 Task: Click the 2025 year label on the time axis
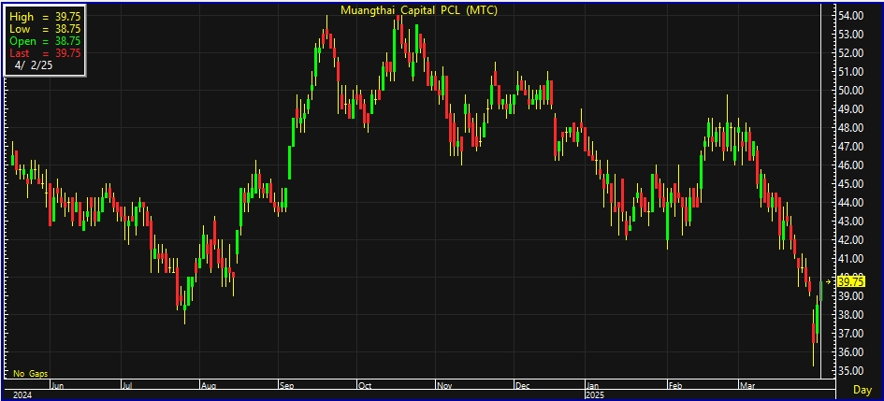click(x=597, y=394)
